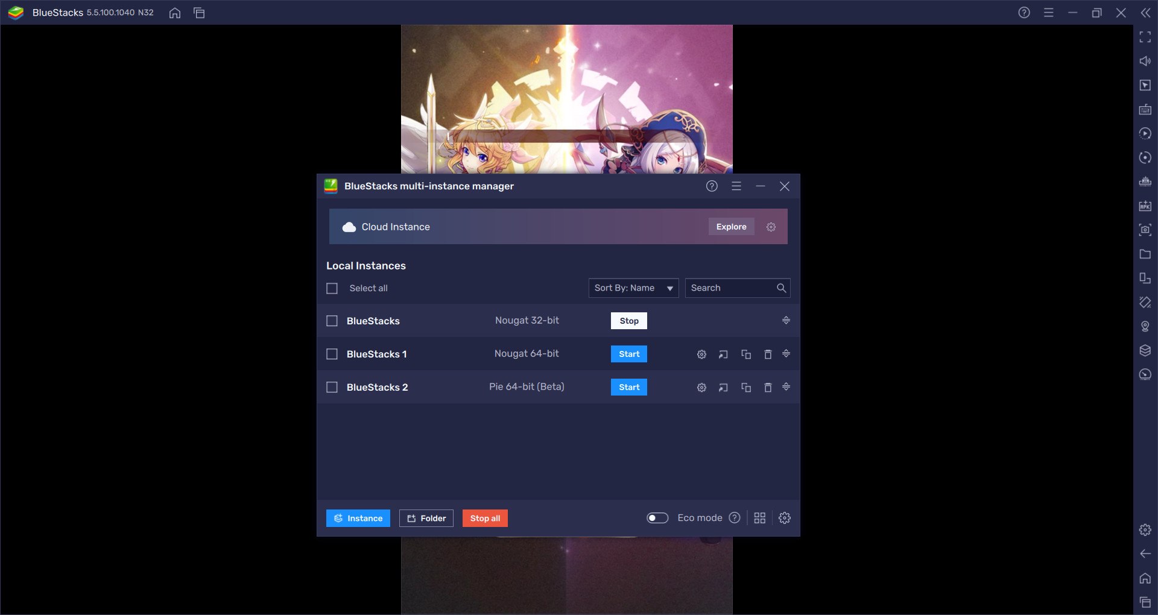Open the hamburger menu in BlueStacks title bar

[x=1049, y=13]
